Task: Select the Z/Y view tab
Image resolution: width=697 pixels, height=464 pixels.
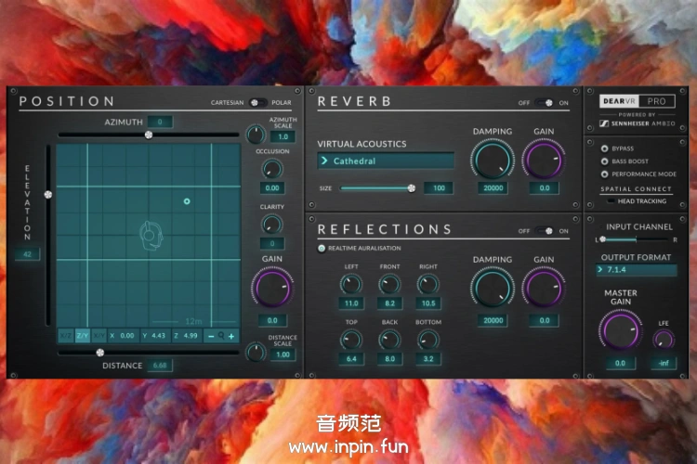Action: (x=82, y=336)
